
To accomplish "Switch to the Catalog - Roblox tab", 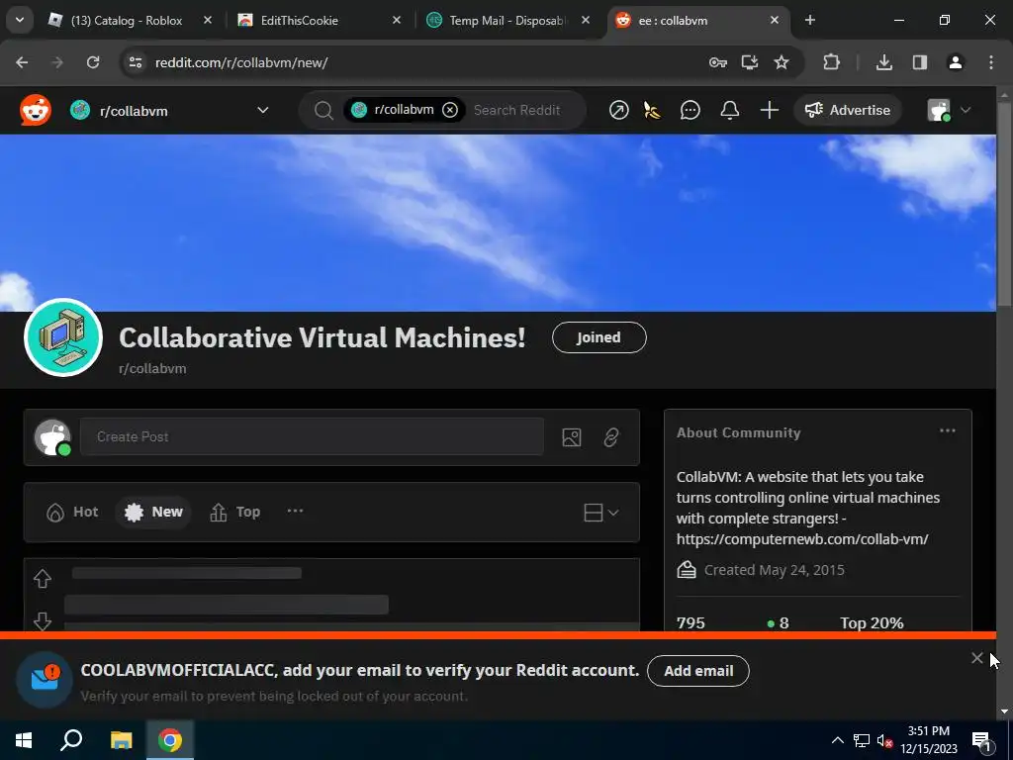I will coord(127,21).
